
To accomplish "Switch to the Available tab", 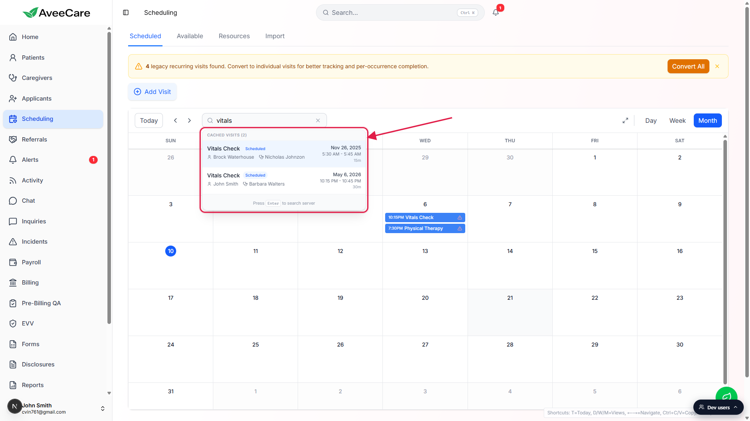I will (190, 36).
